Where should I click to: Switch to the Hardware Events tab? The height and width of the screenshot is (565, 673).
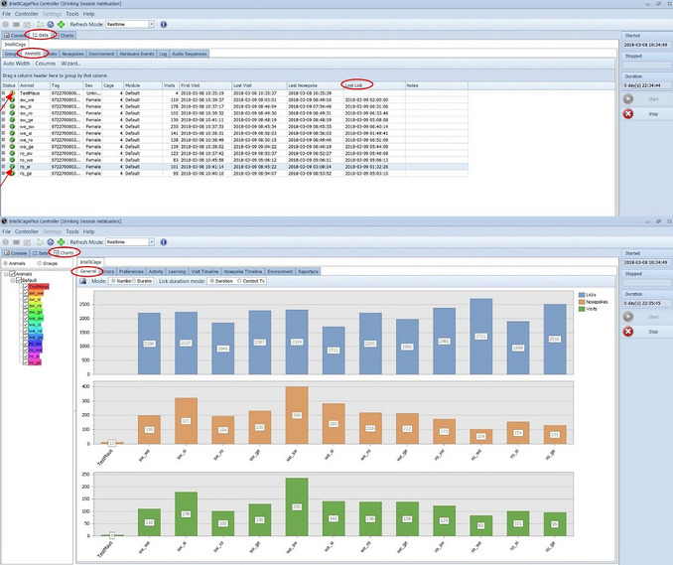[x=137, y=54]
